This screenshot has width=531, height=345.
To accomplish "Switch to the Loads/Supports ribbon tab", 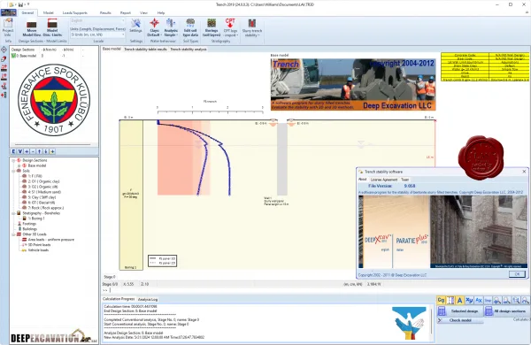I will [75, 13].
